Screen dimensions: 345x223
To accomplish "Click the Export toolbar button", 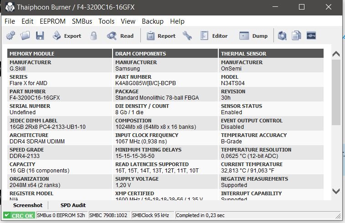I will [x=67, y=35].
